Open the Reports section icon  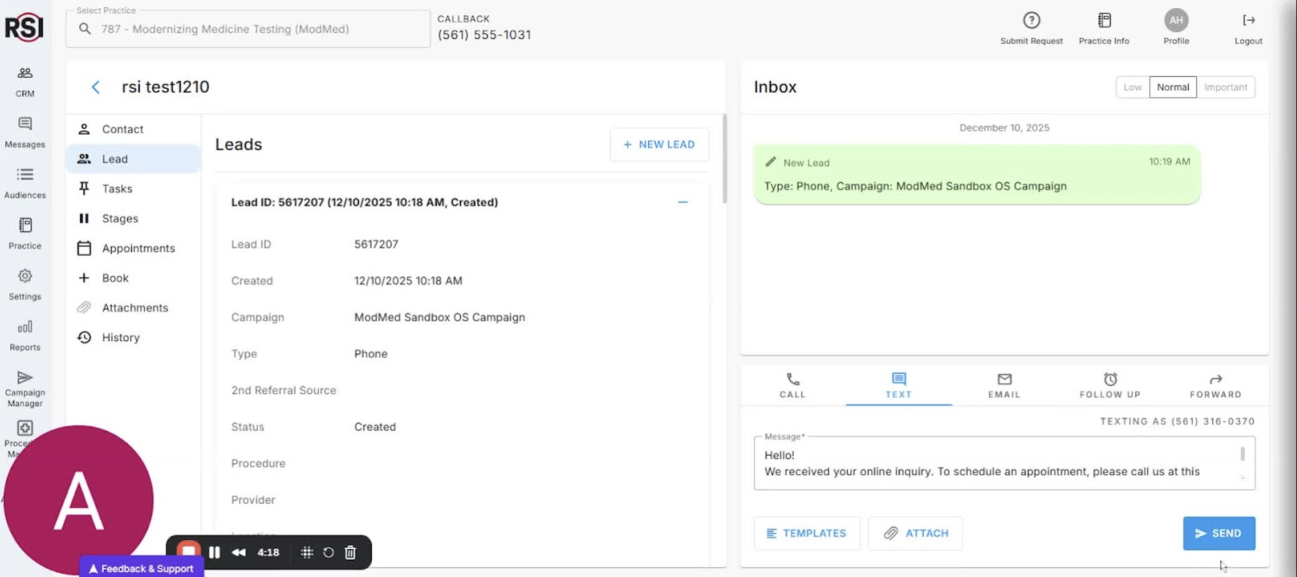point(25,327)
